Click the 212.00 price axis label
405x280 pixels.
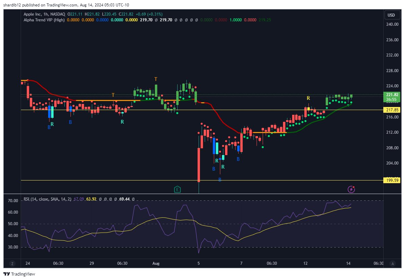(x=392, y=132)
